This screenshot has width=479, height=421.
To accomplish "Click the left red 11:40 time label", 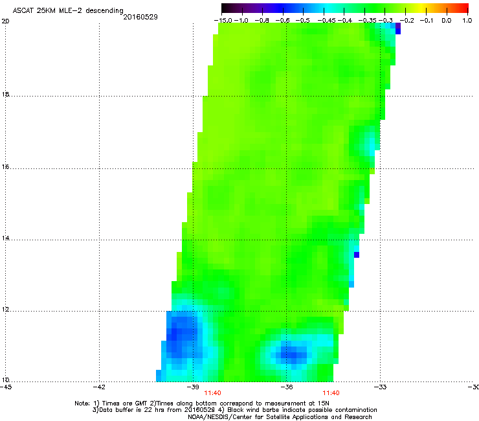I will click(212, 393).
